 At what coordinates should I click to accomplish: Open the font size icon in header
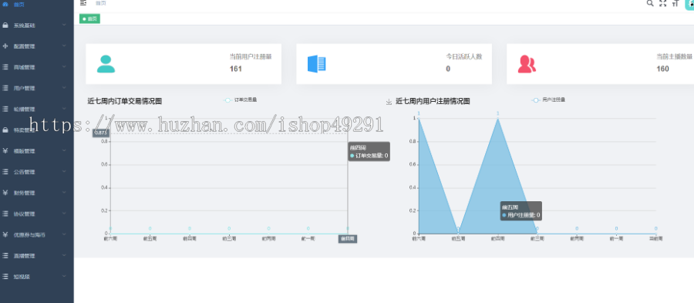coord(675,3)
